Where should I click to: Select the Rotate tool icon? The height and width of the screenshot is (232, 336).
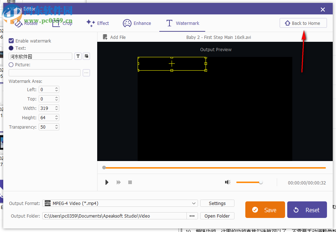pos(18,23)
